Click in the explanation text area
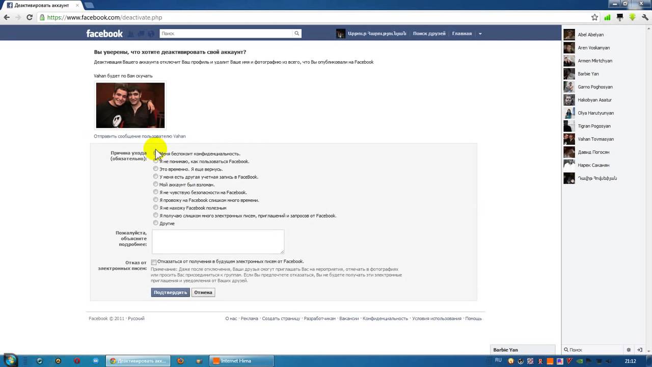The height and width of the screenshot is (367, 652). pos(218,241)
